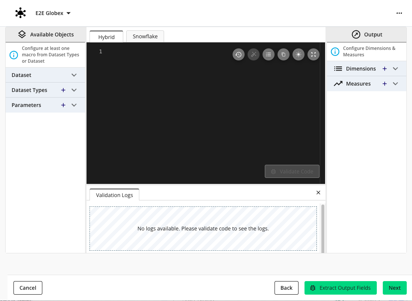Open the E2E Globex workspace dropdown
Screen dimensions: 412x301
68,13
